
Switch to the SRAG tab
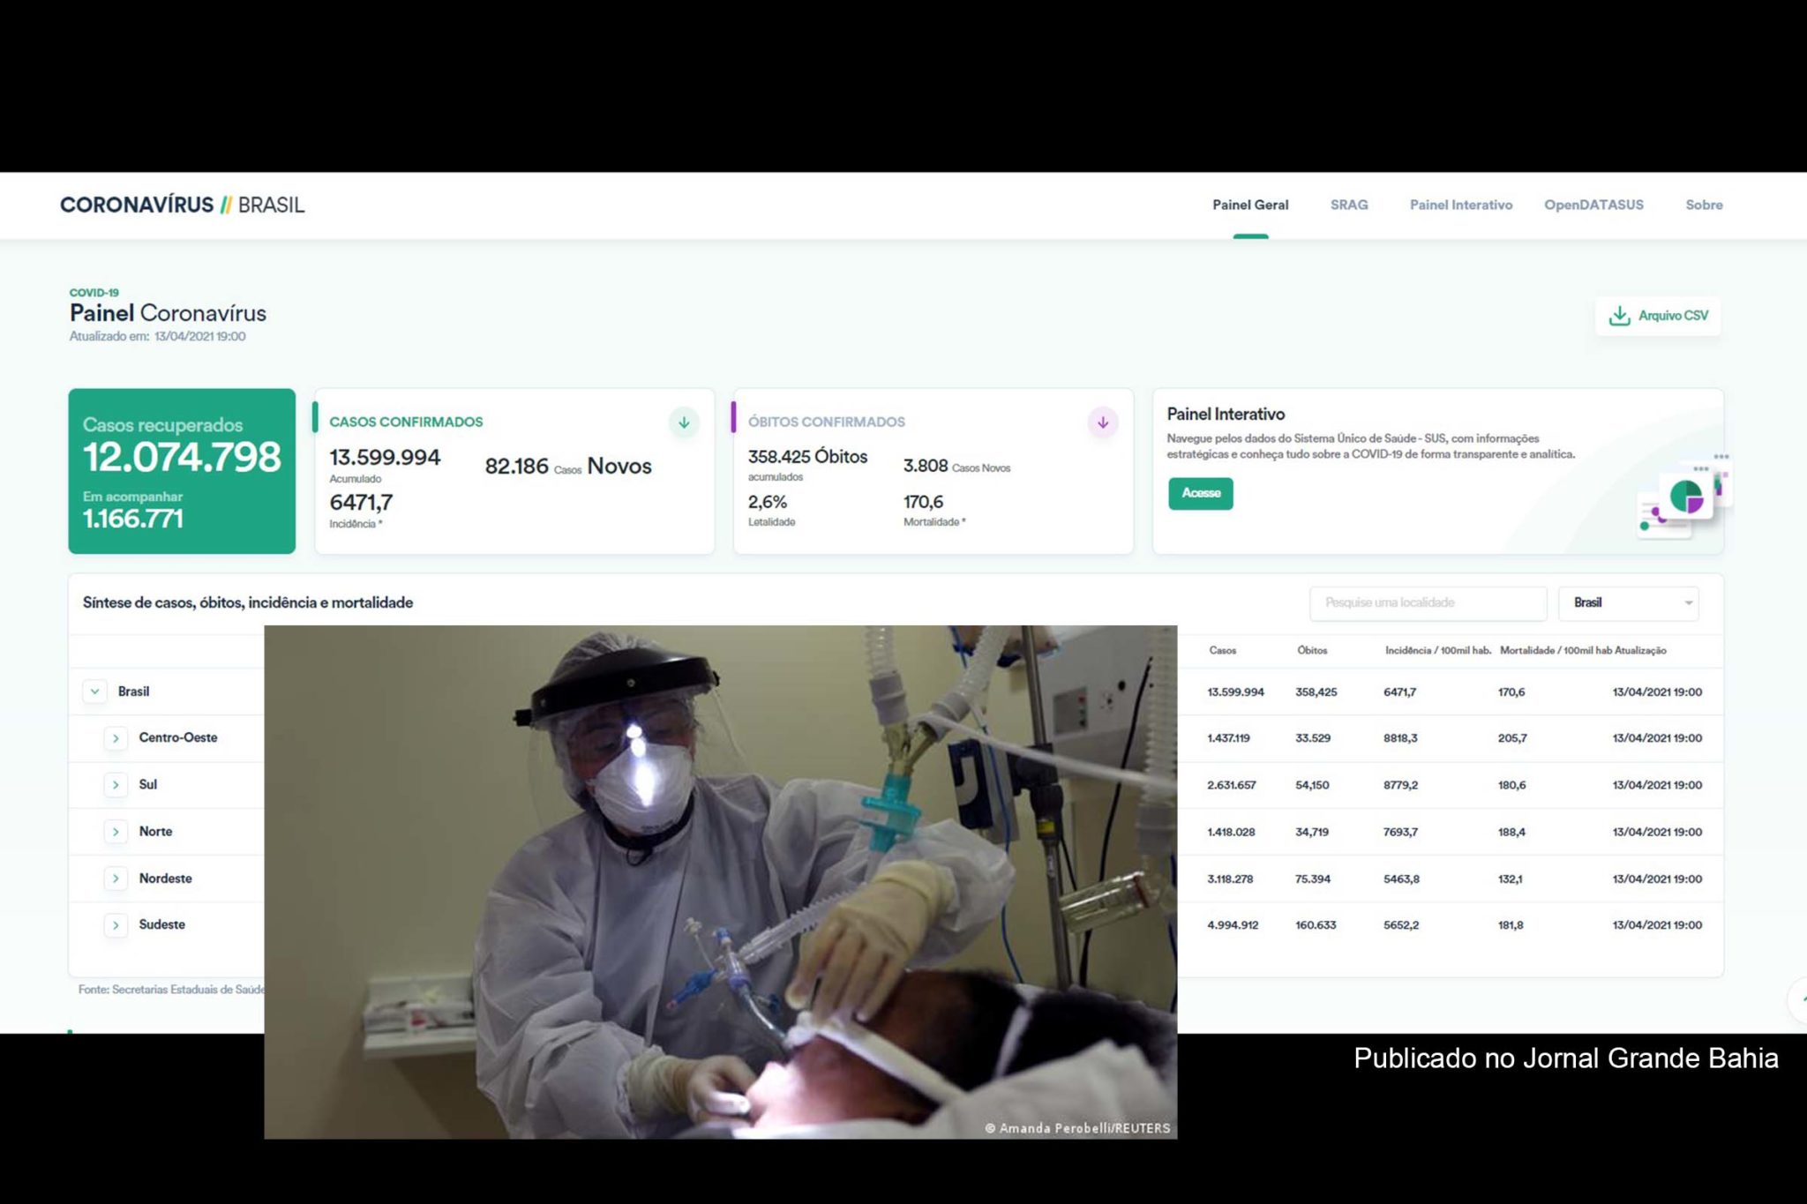[x=1349, y=205]
